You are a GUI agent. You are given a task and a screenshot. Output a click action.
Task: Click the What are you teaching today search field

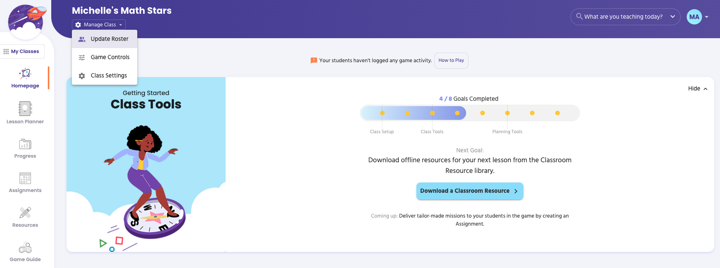pos(623,17)
